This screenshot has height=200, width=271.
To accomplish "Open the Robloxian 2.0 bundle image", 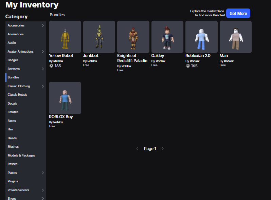I will [201, 37].
